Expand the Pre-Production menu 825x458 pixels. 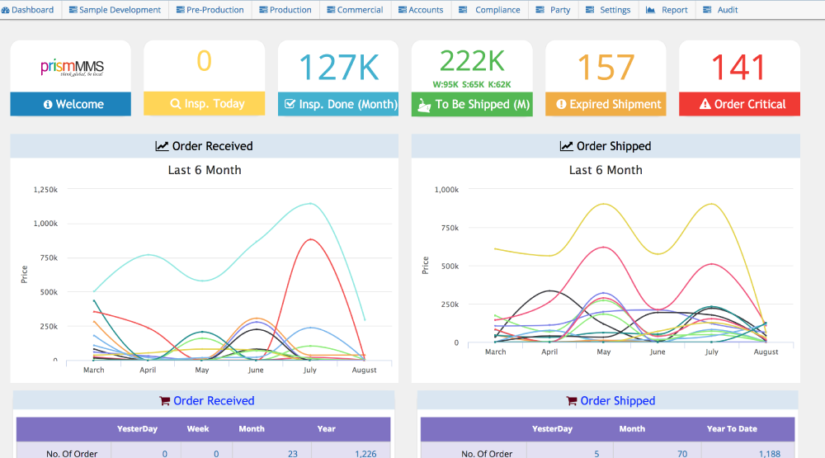point(210,10)
